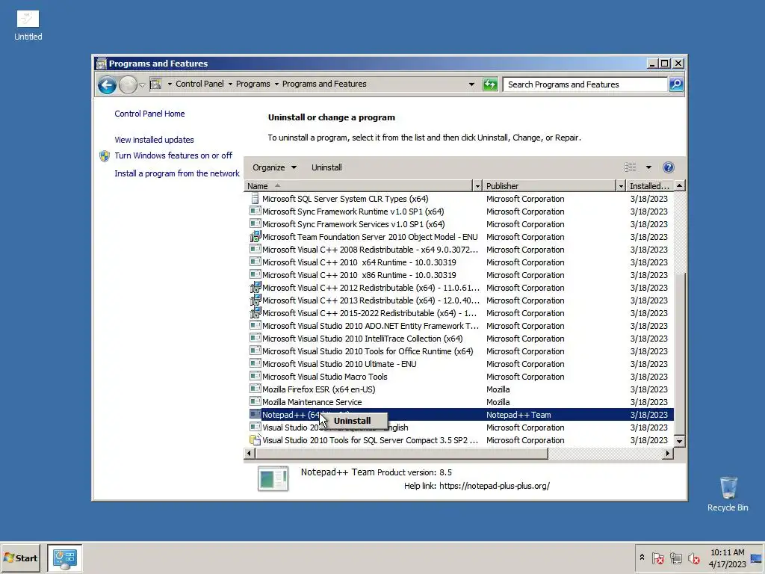The image size is (765, 574).
Task: Open Control Panel Home link
Action: point(149,114)
